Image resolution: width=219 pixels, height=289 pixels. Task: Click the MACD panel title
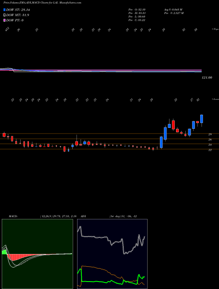point(13,216)
